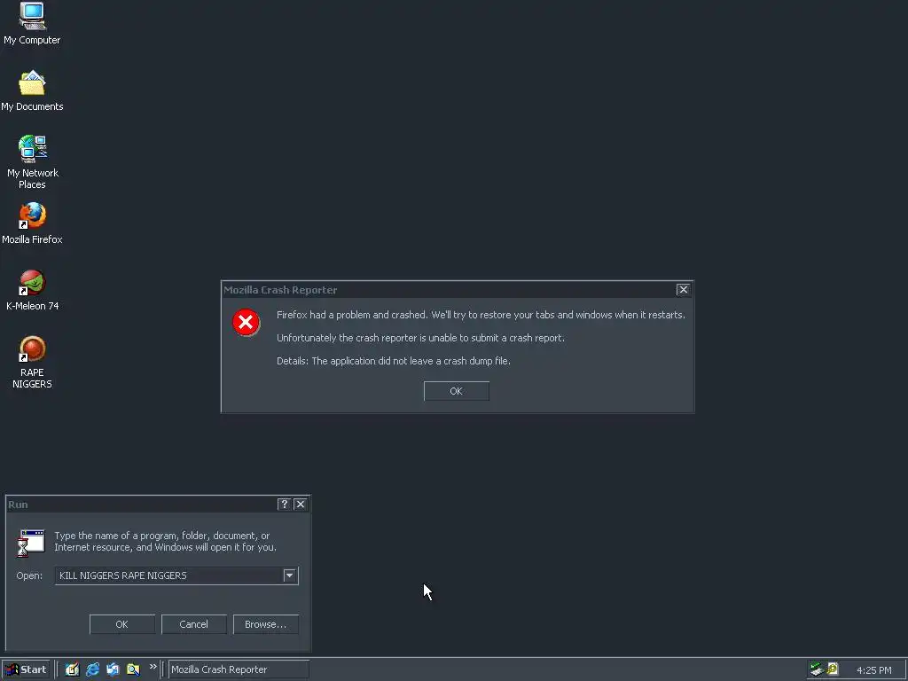Screen dimensions: 908x681
Task: Click the Show Desktop quick launch icon
Action: pyautogui.click(x=72, y=669)
